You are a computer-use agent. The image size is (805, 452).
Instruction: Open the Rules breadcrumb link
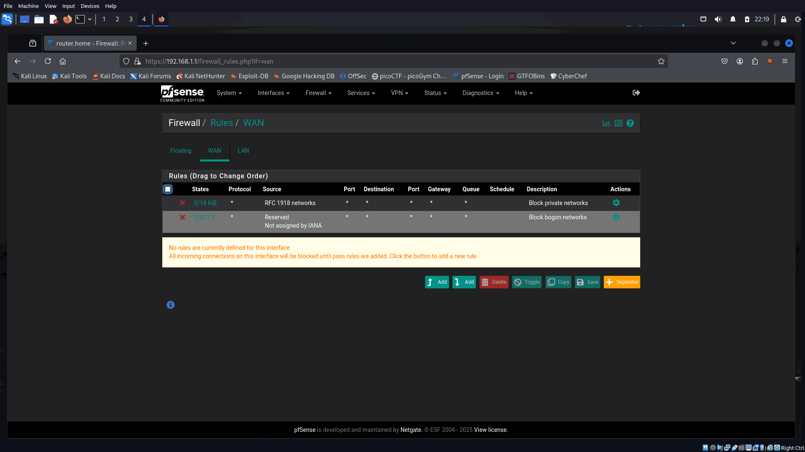(222, 123)
